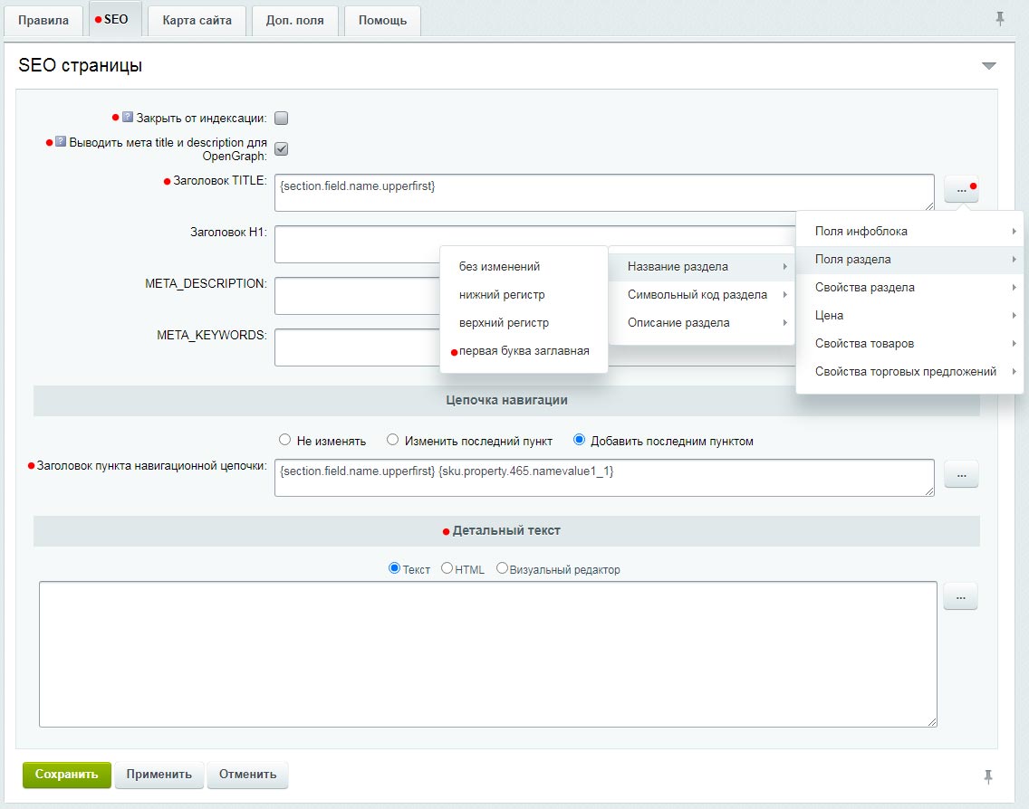
Task: Enable the Закрыть от индексации checkbox
Action: [281, 116]
